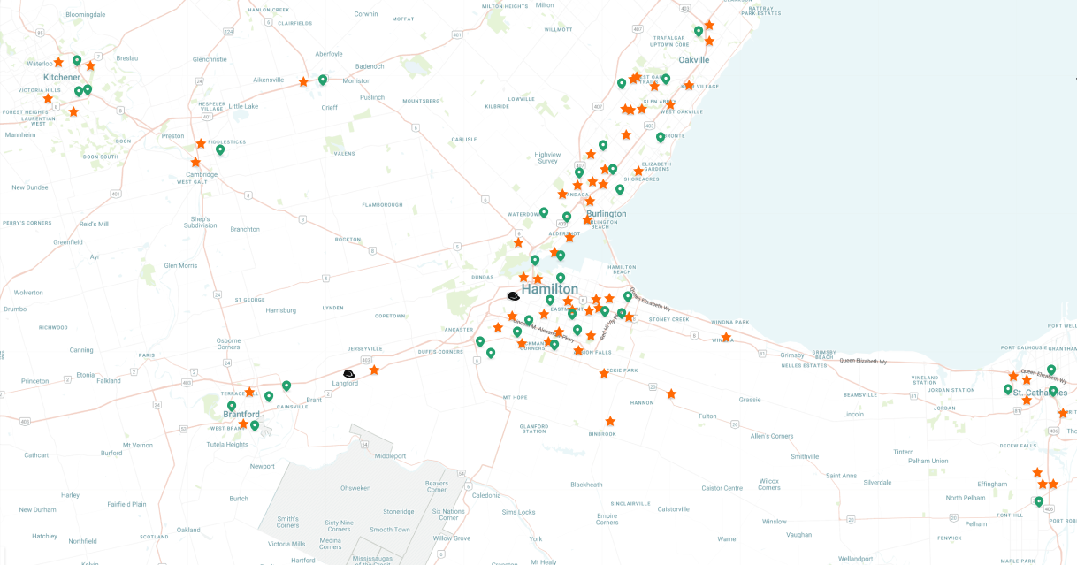The height and width of the screenshot is (565, 1077).
Task: Select the orange star east of Langford
Action: click(374, 370)
